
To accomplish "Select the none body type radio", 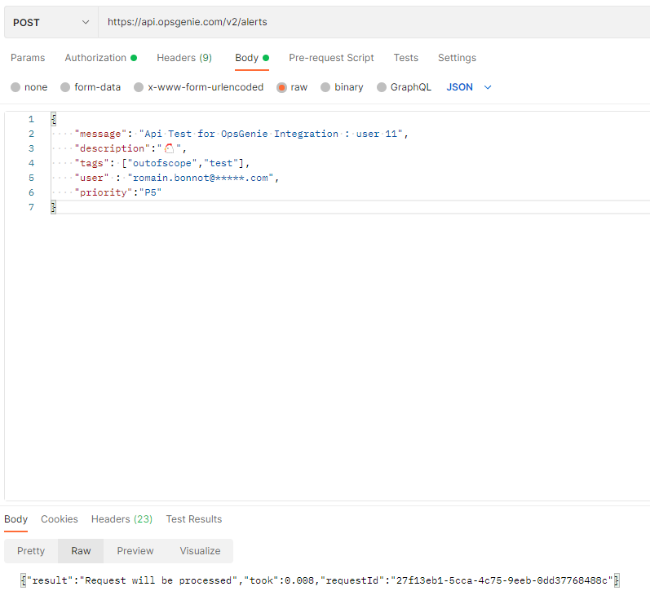I will coord(15,87).
